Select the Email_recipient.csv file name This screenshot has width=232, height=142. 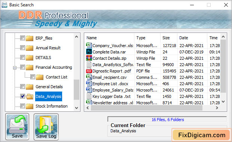click(x=110, y=77)
